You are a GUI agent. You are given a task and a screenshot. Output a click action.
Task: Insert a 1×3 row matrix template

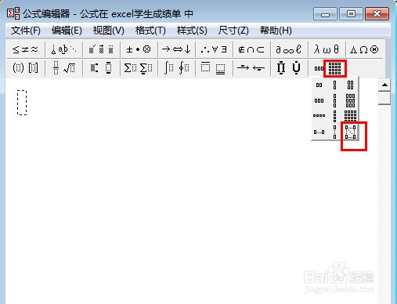pos(319,100)
